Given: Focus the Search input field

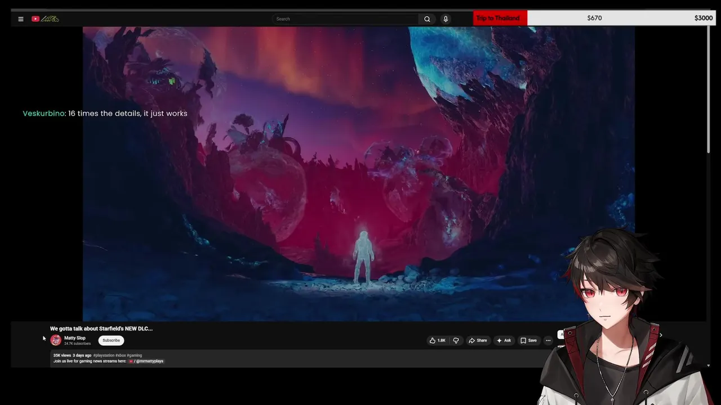Looking at the screenshot, I should (345, 19).
